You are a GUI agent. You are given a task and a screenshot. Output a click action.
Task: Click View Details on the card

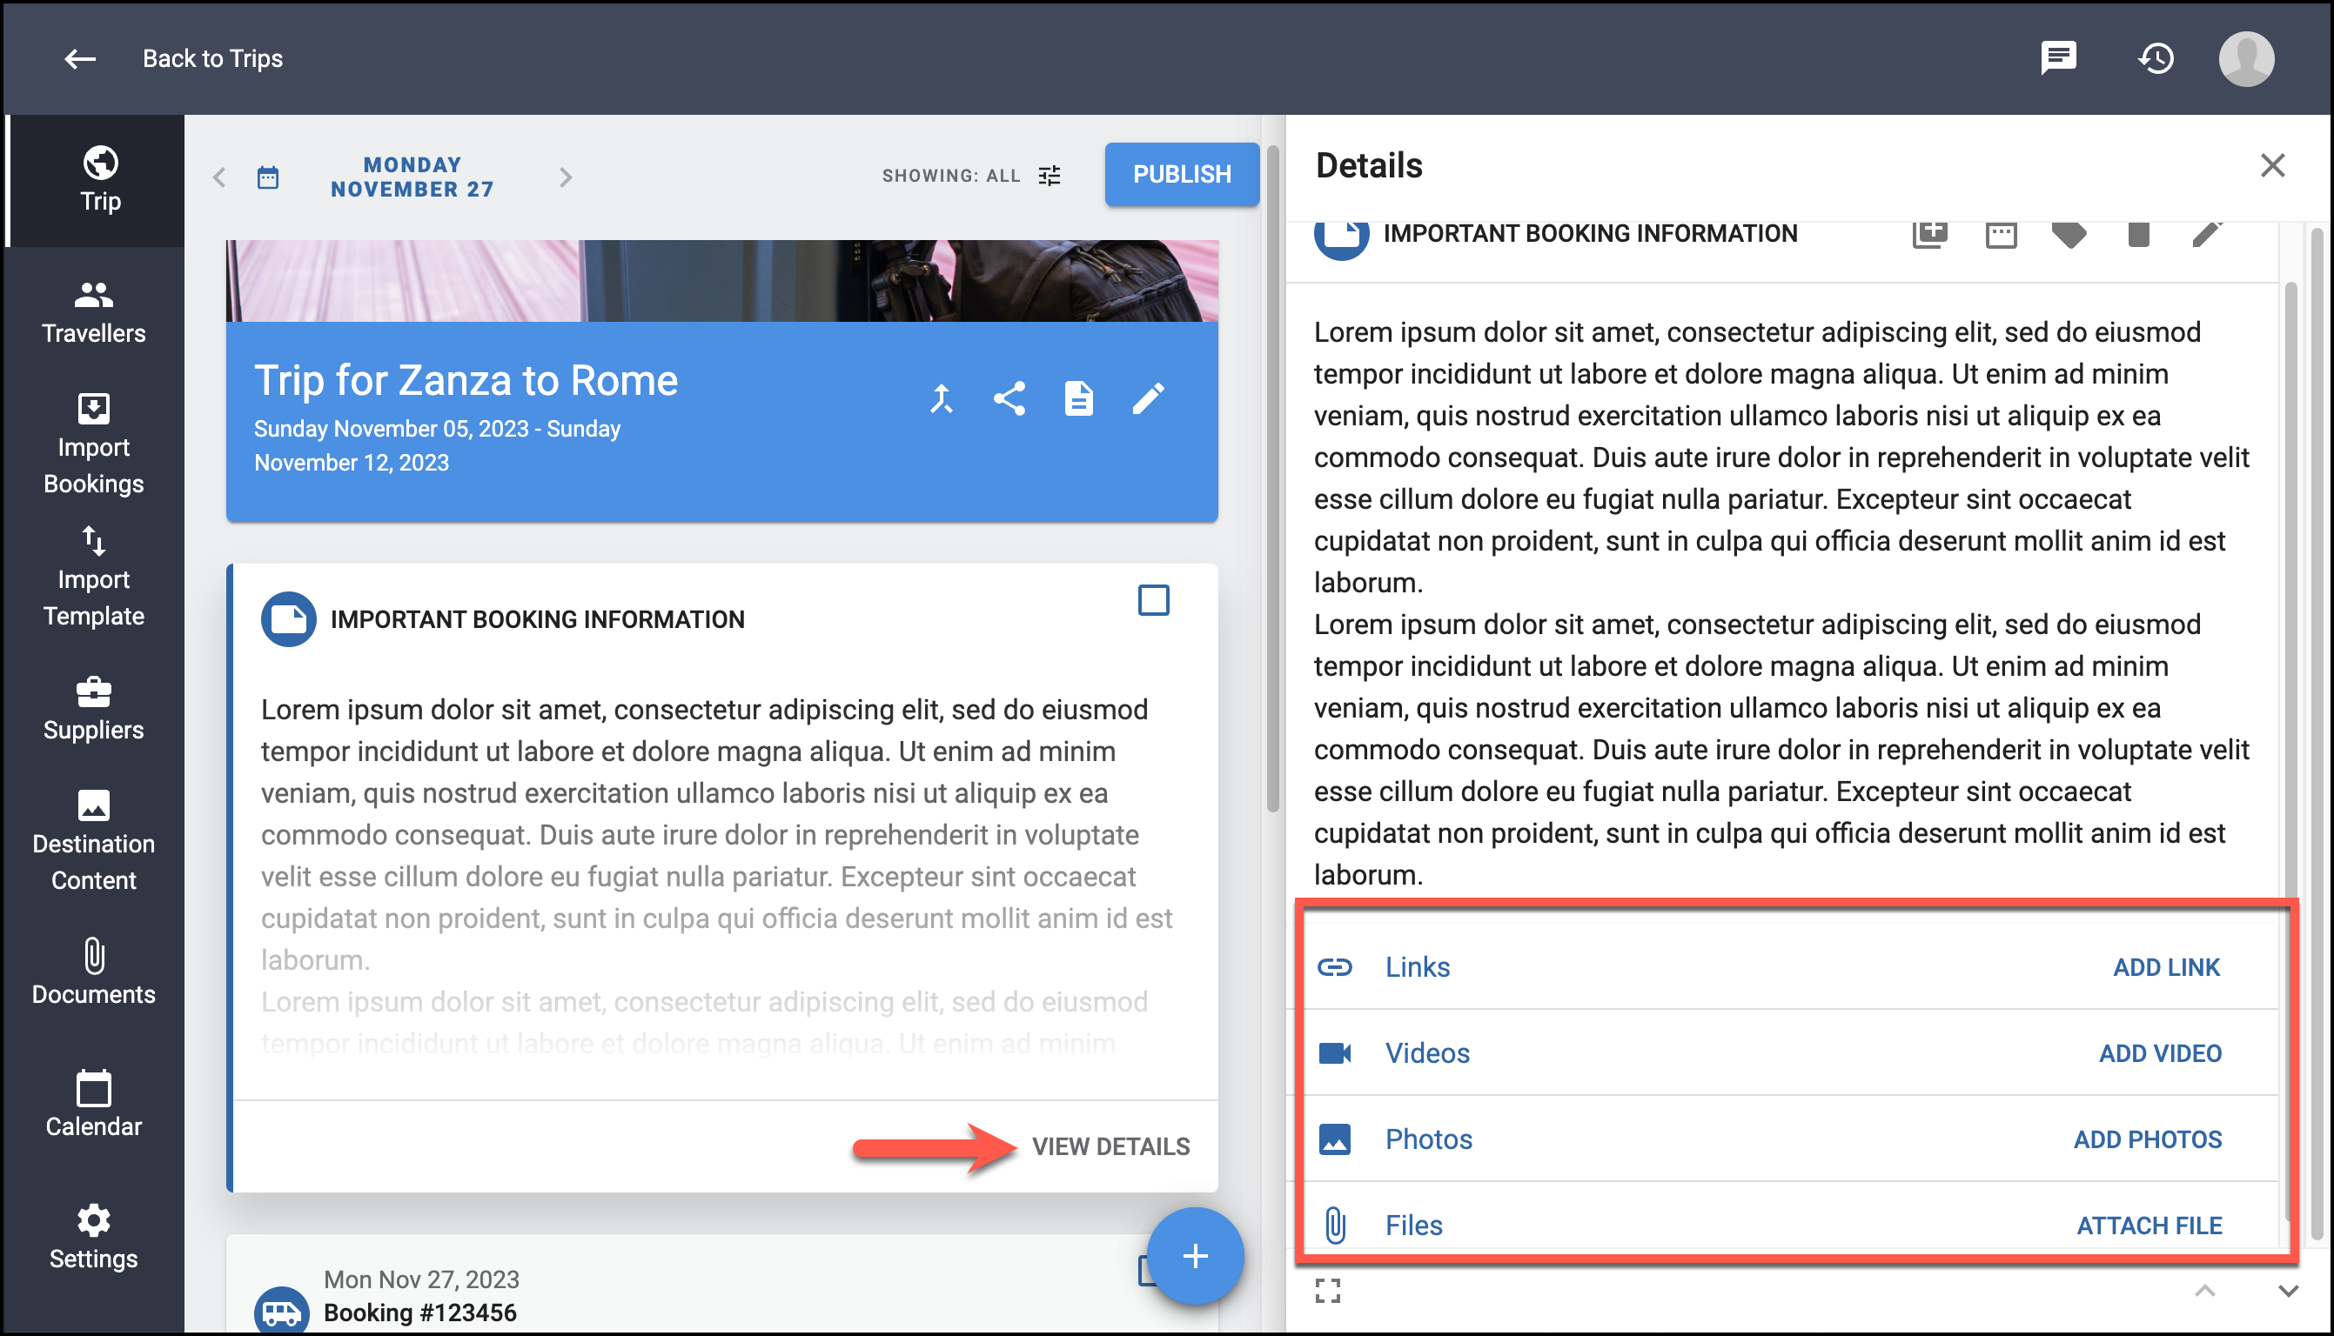pyautogui.click(x=1110, y=1146)
